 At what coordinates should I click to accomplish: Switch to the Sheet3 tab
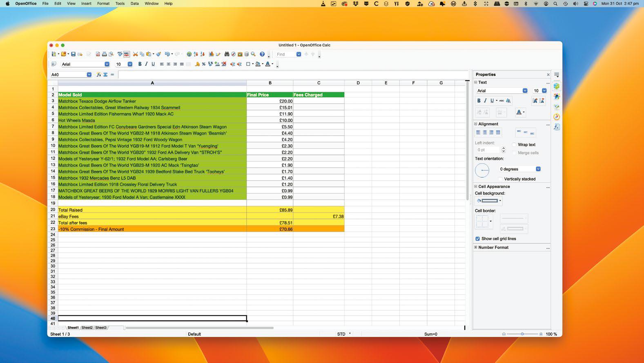(101, 328)
